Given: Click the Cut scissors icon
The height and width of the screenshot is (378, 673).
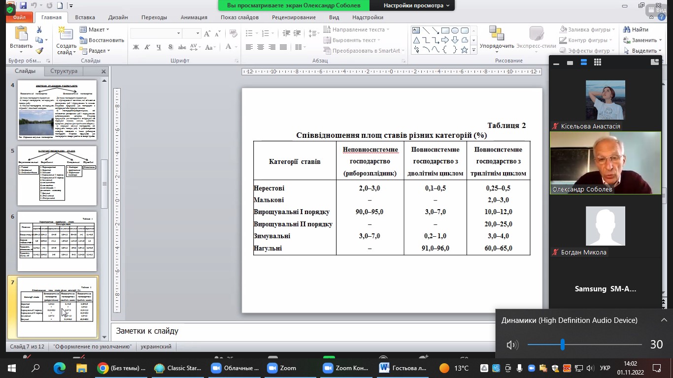Looking at the screenshot, I should point(39,30).
